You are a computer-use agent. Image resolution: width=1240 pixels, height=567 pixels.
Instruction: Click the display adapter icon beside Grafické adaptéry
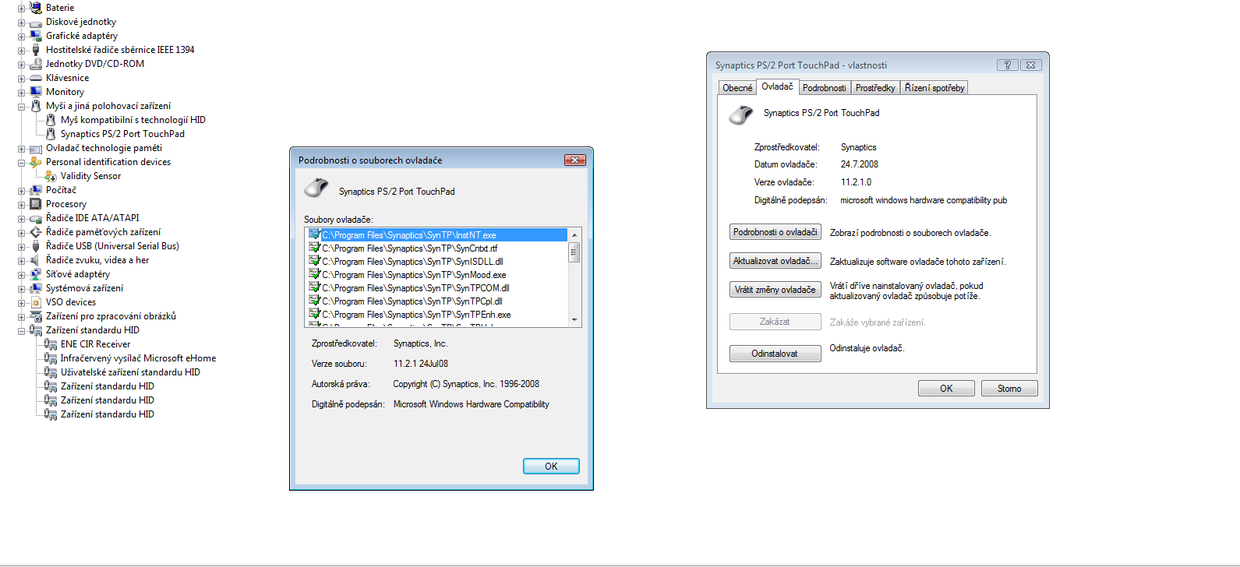tap(35, 36)
